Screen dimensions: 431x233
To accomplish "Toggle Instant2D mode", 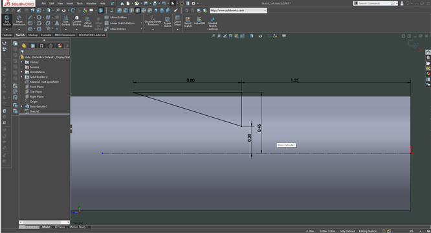I will [199, 21].
